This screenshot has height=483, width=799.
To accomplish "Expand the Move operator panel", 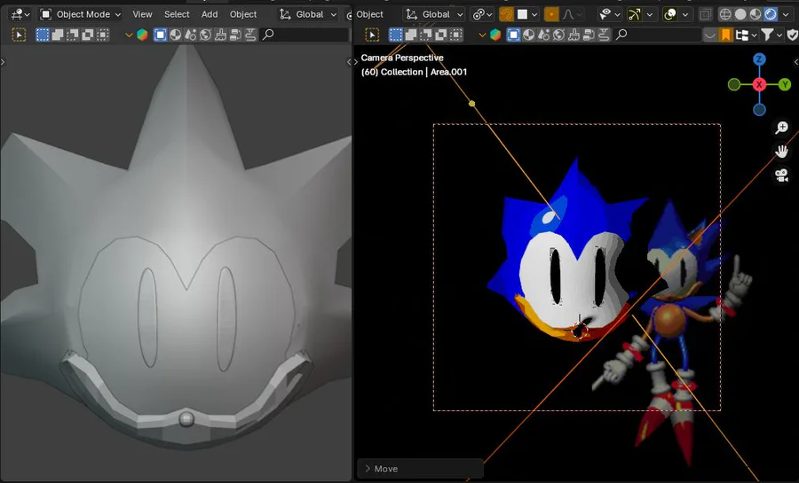I will point(420,469).
